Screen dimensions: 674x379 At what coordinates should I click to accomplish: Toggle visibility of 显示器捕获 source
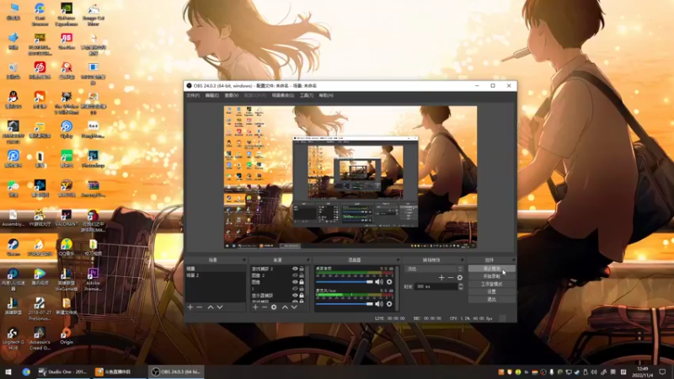pyautogui.click(x=295, y=296)
